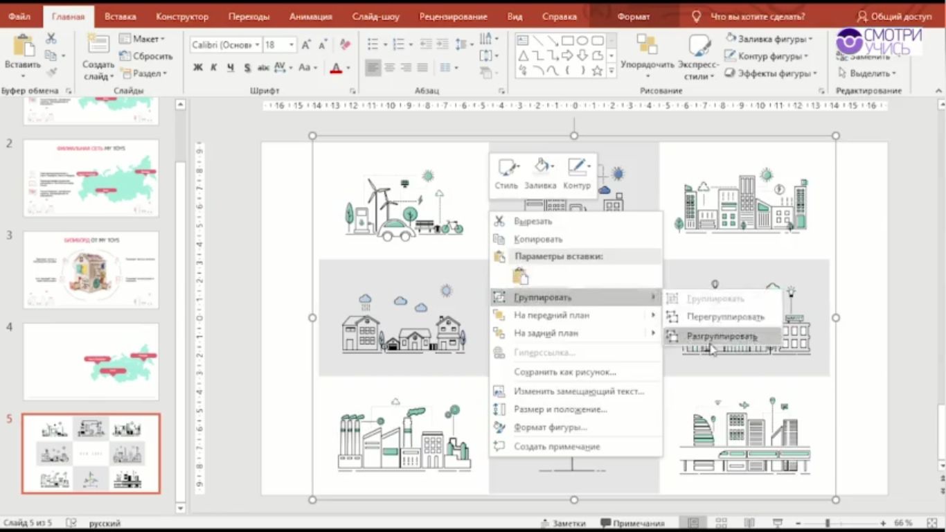Increase list indent level icon
This screenshot has height=532, width=946.
point(443,45)
